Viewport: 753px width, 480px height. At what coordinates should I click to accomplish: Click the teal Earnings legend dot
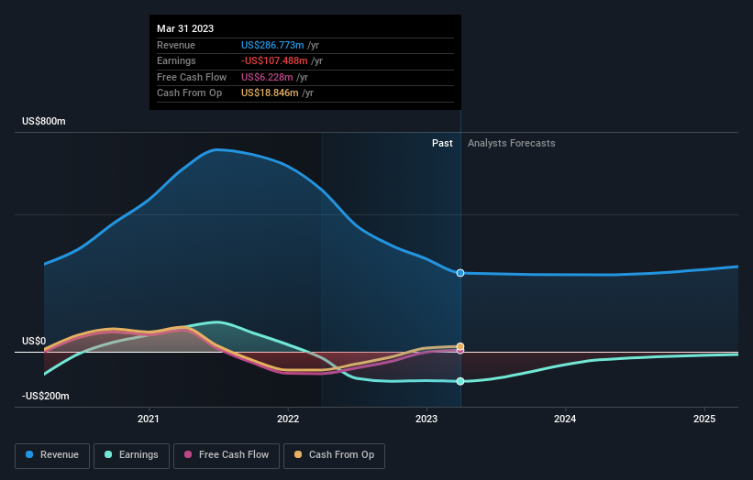pyautogui.click(x=108, y=454)
